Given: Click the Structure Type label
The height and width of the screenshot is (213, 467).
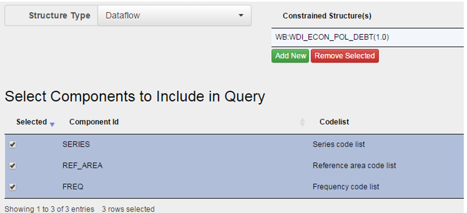Looking at the screenshot, I should pyautogui.click(x=59, y=16).
